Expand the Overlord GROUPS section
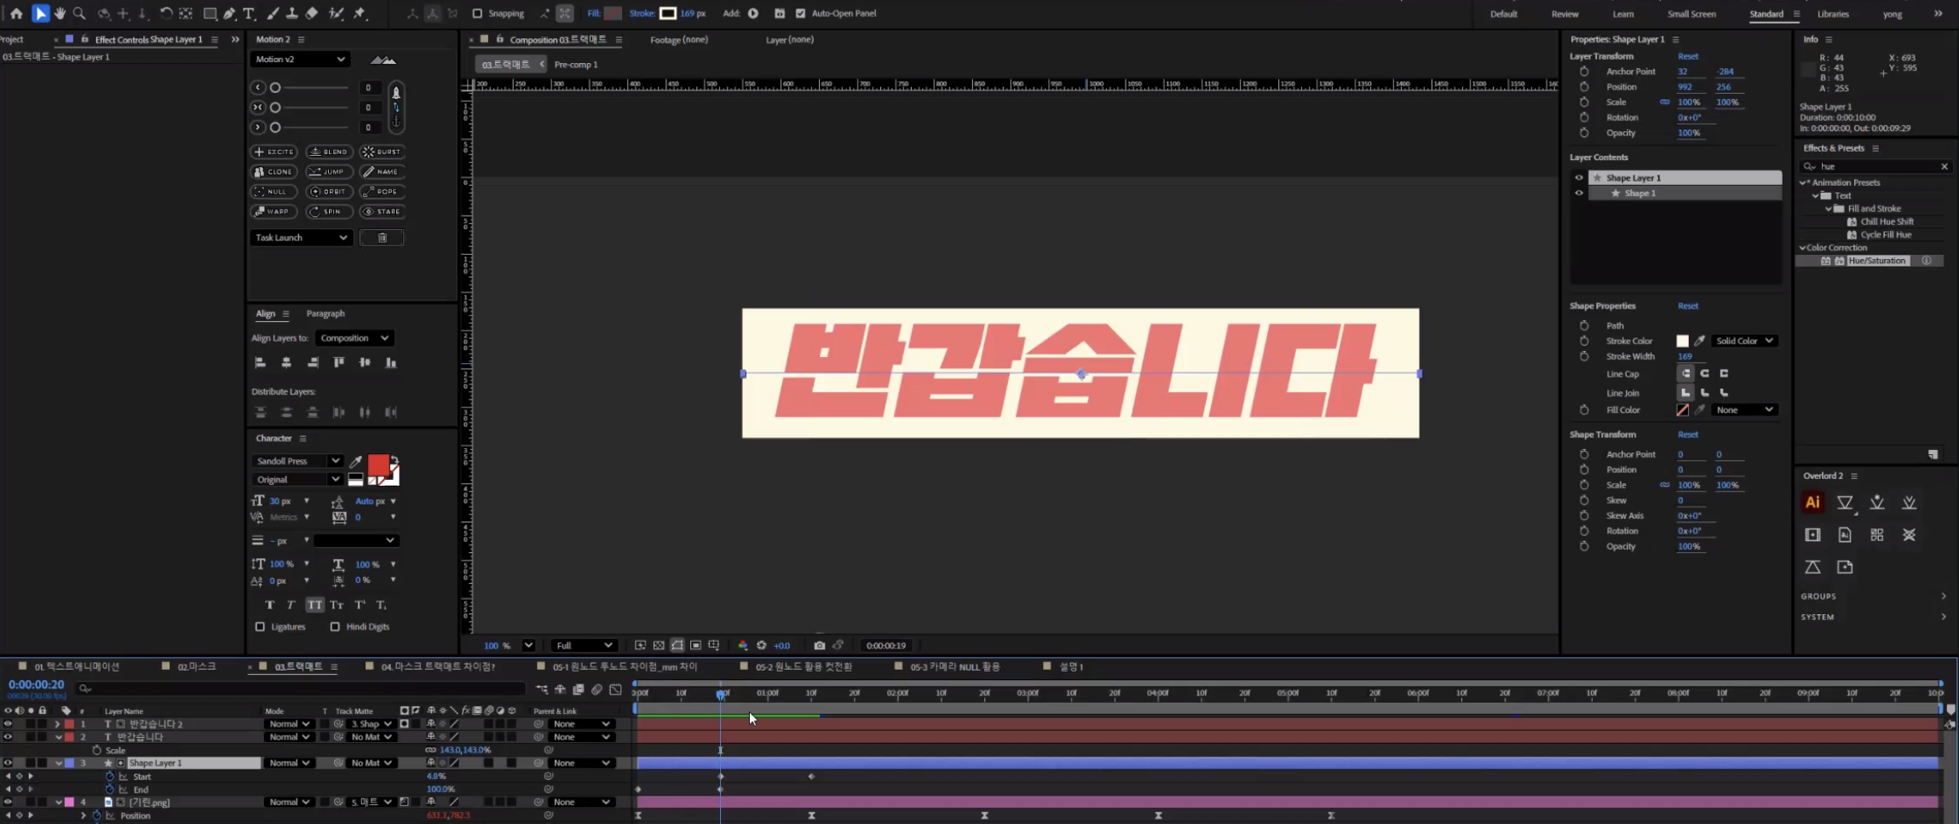 pos(1873,596)
